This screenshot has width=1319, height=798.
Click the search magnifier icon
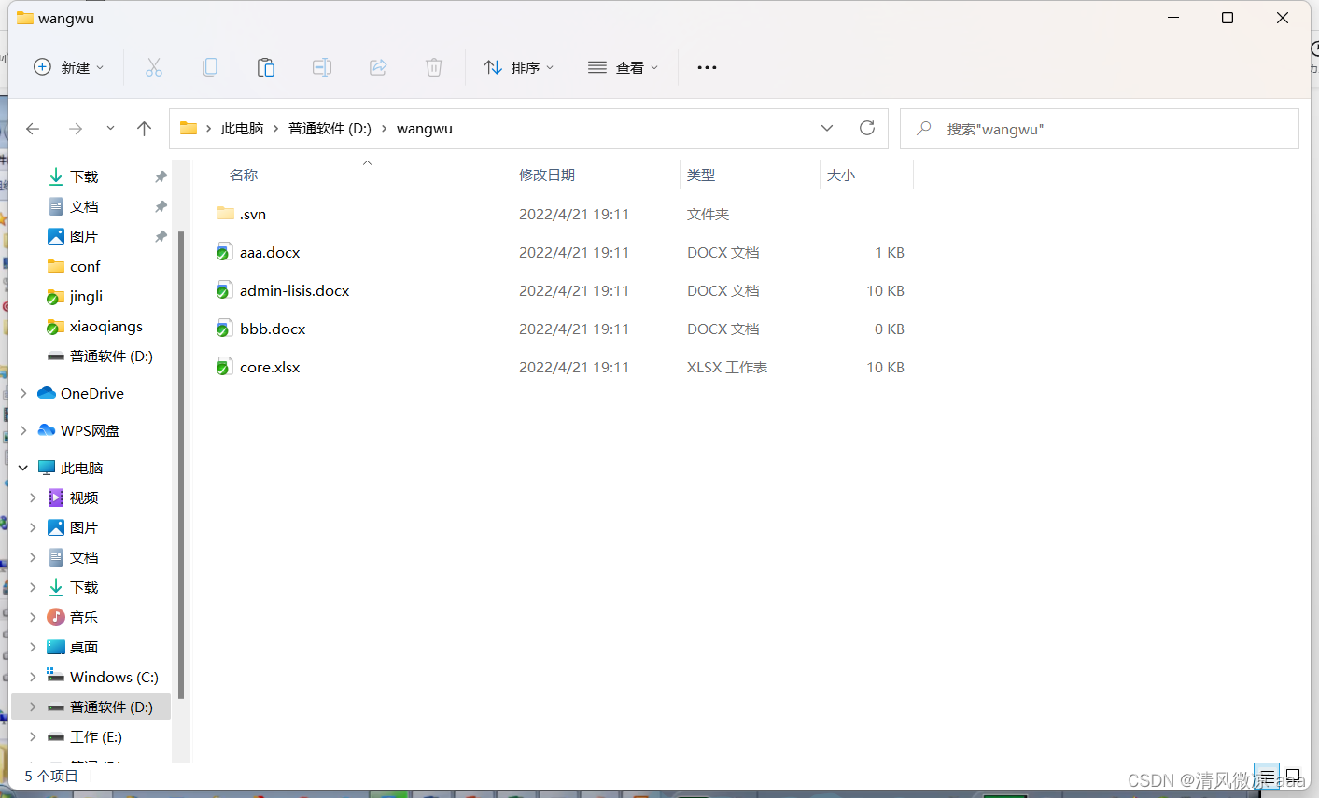click(x=924, y=128)
